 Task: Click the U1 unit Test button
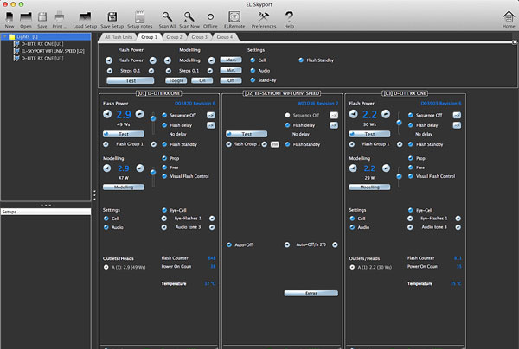[124, 134]
